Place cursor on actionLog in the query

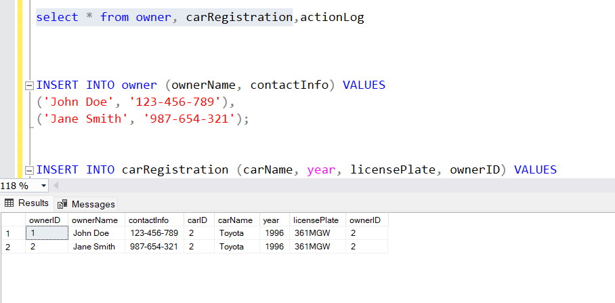pyautogui.click(x=332, y=17)
